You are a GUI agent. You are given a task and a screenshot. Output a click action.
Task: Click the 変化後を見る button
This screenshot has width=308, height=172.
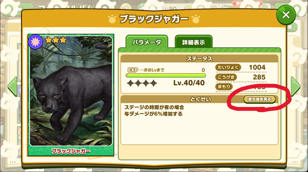coord(259,99)
